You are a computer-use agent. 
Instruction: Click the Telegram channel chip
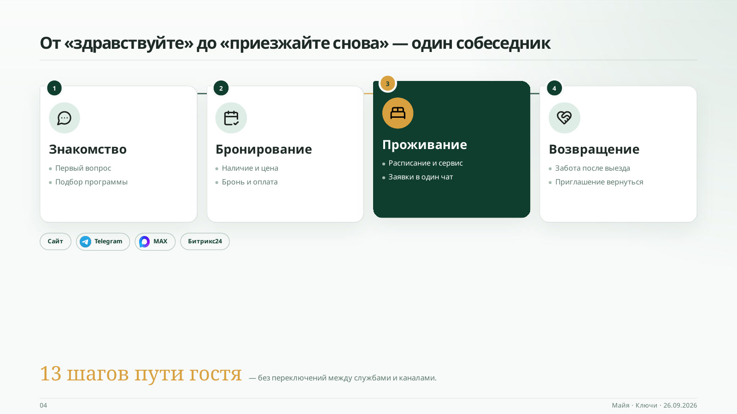(103, 241)
